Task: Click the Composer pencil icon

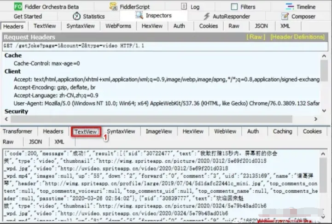Action: click(x=285, y=16)
